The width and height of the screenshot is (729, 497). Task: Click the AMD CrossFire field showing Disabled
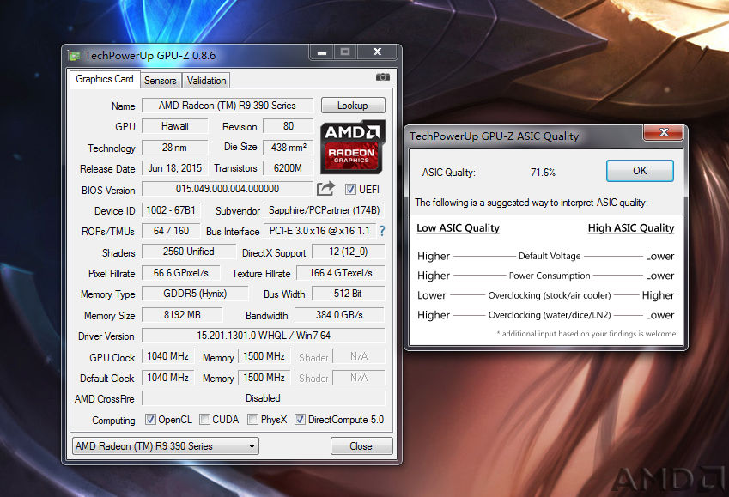tap(264, 398)
